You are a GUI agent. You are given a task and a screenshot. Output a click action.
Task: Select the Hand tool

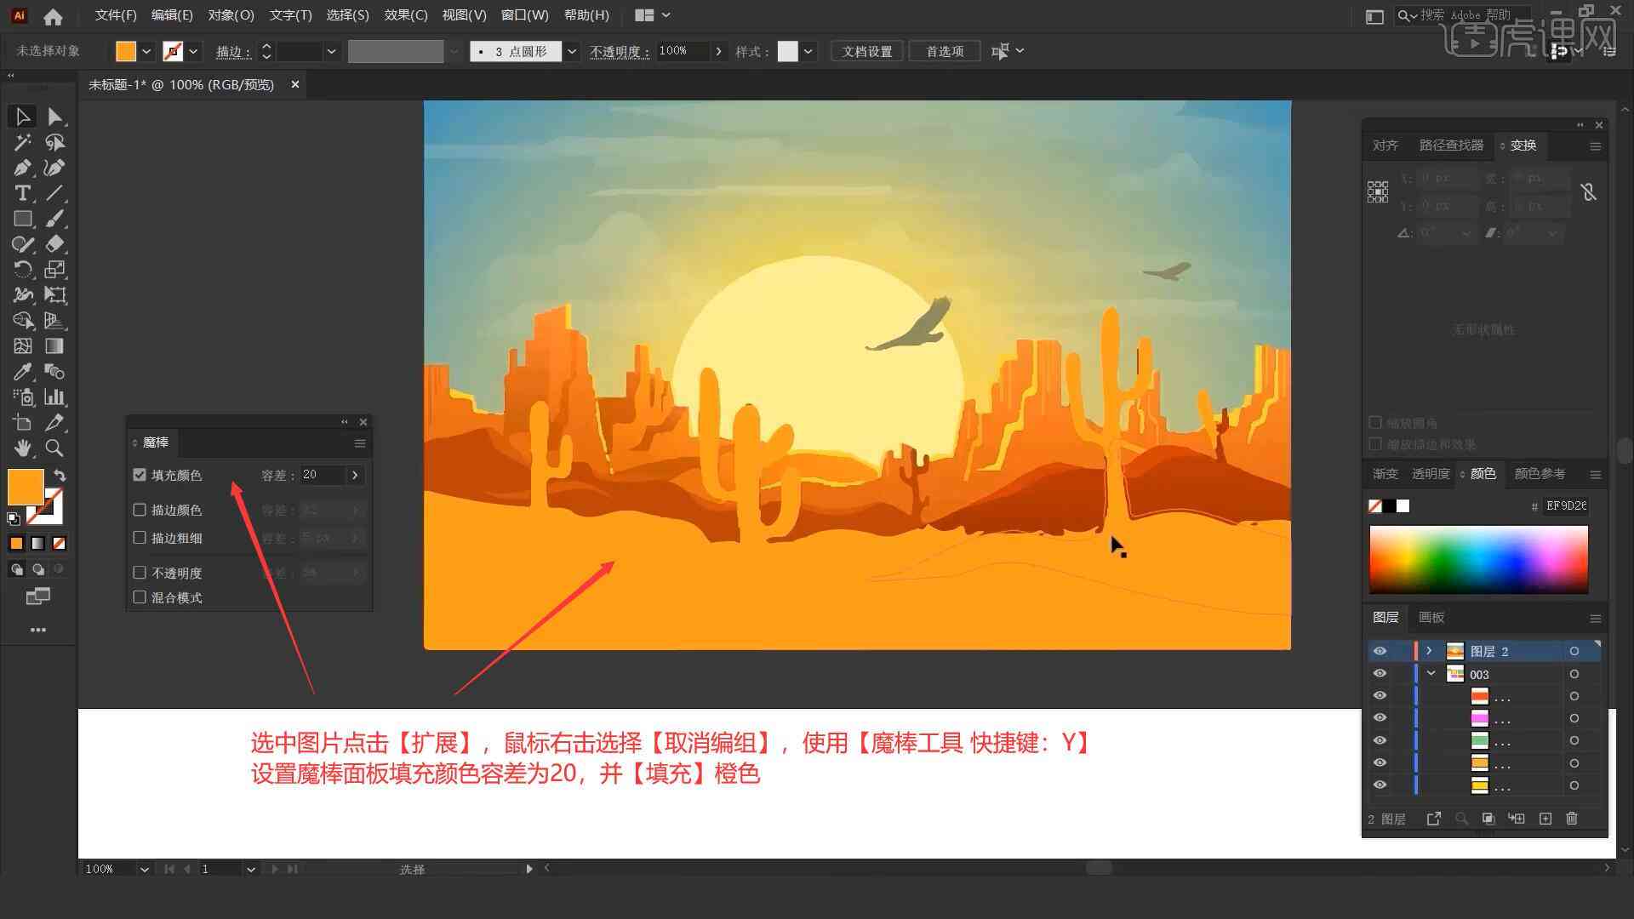point(21,448)
